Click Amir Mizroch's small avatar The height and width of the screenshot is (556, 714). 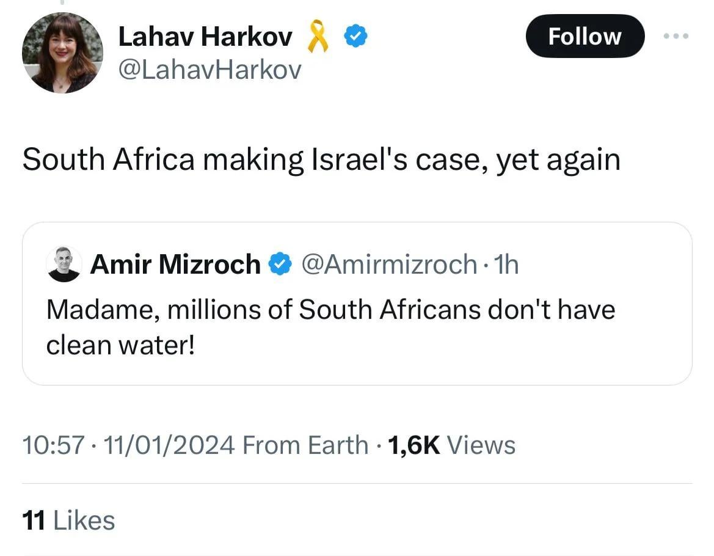[x=64, y=264]
